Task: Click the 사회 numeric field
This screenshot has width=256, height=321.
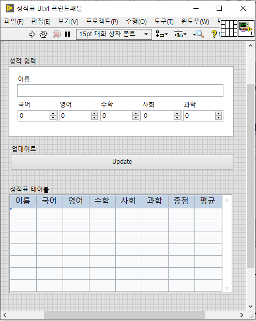Action: tap(158, 116)
